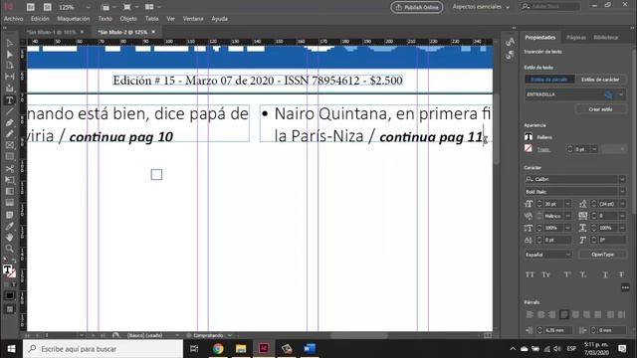Open the view options dropdown in top bar
This screenshot has width=637, height=358.
(x=115, y=7)
